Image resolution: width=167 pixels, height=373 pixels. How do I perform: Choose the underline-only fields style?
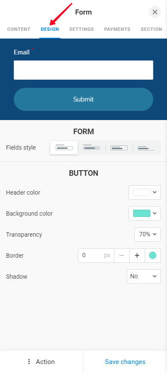(146, 148)
